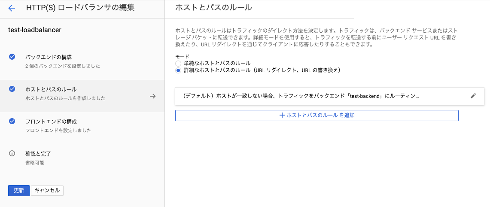Click the right arrow on ホストとパスのルール step
This screenshot has width=490, height=207.
click(x=152, y=96)
